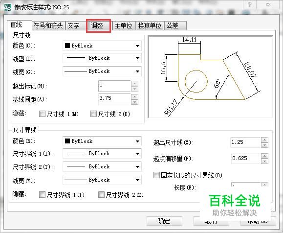Toggle hide 尺寸界线 1(1) checkbox
The height and width of the screenshot is (233, 283).
point(42,195)
